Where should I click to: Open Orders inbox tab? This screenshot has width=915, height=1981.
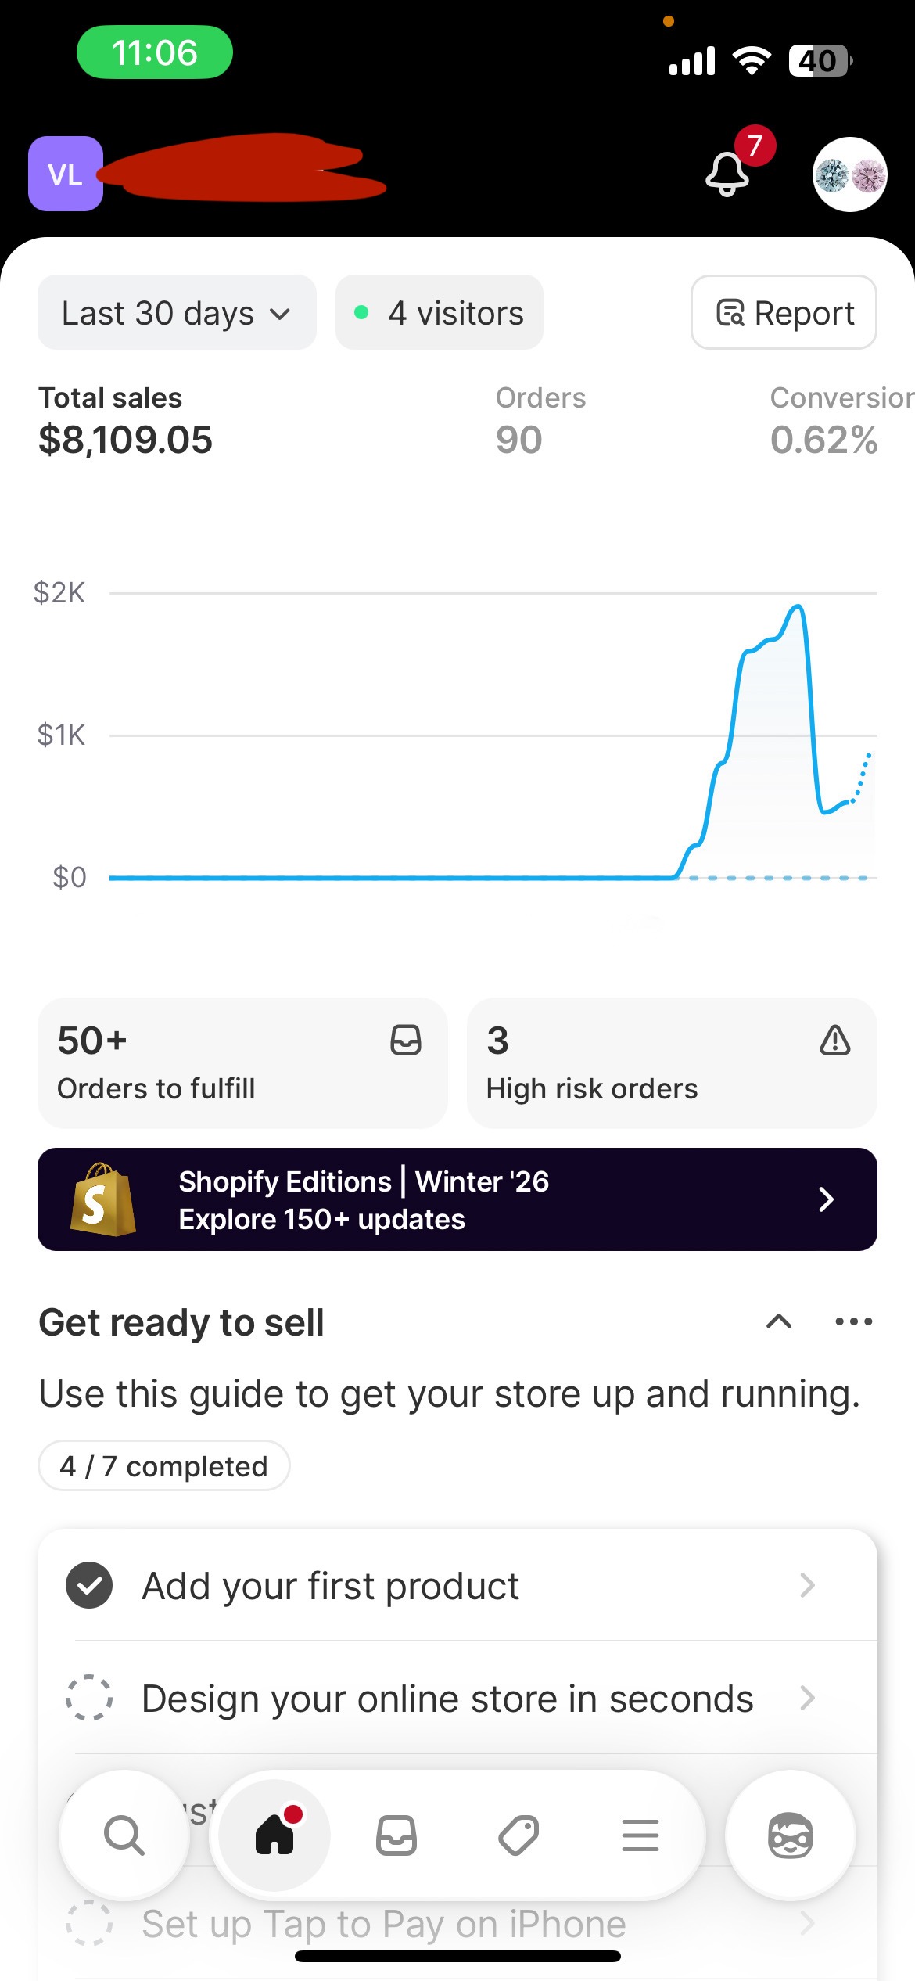(396, 1835)
